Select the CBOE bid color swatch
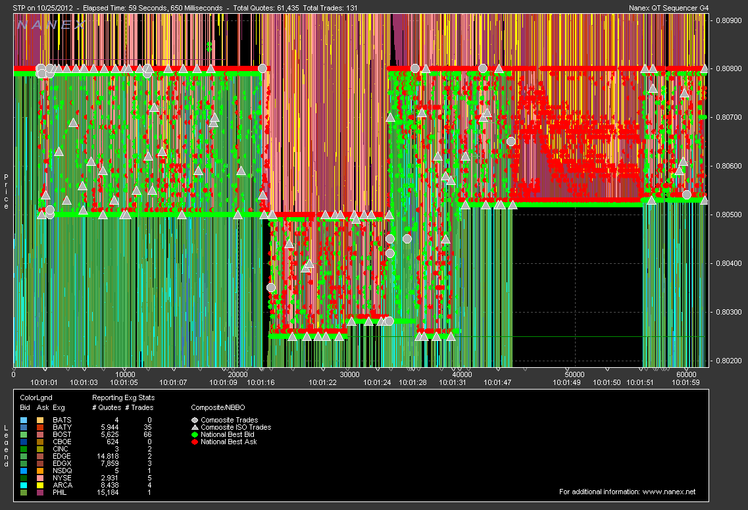This screenshot has height=510, width=748. (x=24, y=442)
